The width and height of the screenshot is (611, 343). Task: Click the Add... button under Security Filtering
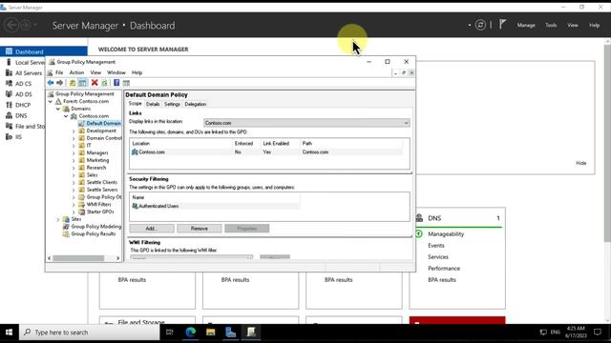(152, 229)
